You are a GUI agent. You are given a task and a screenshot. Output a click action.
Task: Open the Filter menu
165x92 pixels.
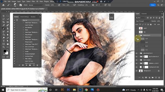[33, 2]
